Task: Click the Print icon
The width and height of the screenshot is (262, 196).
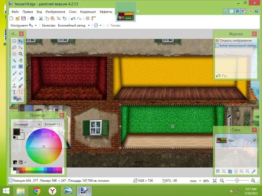Action: [32, 18]
